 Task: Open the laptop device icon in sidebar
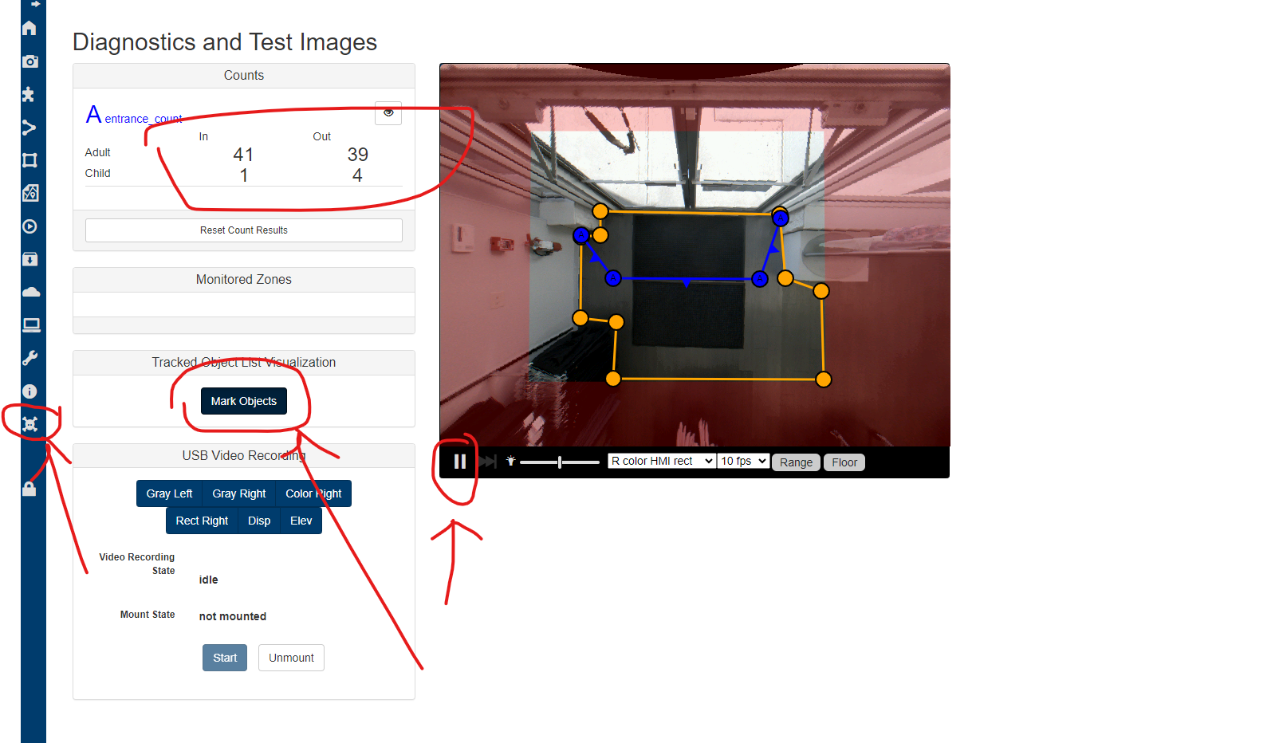(30, 325)
